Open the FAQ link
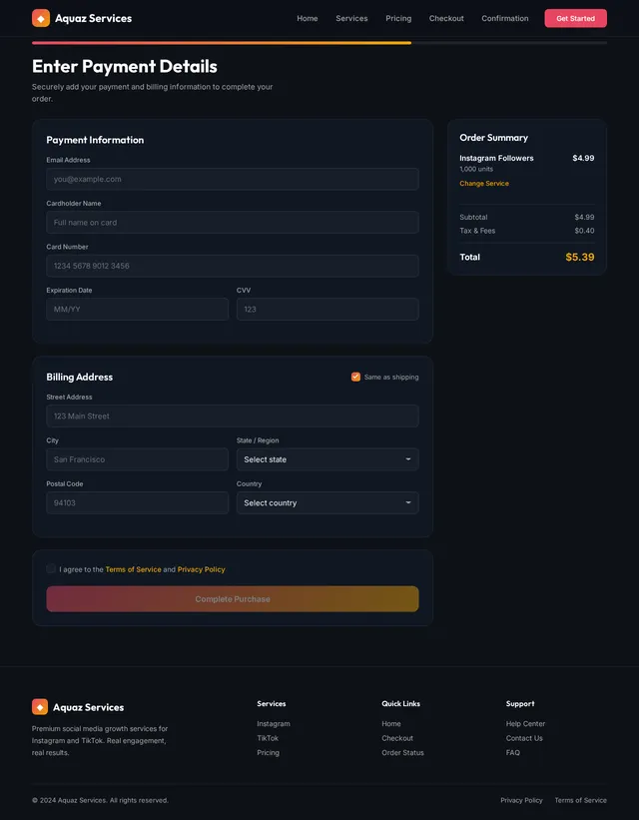Image resolution: width=639 pixels, height=820 pixels. (513, 753)
